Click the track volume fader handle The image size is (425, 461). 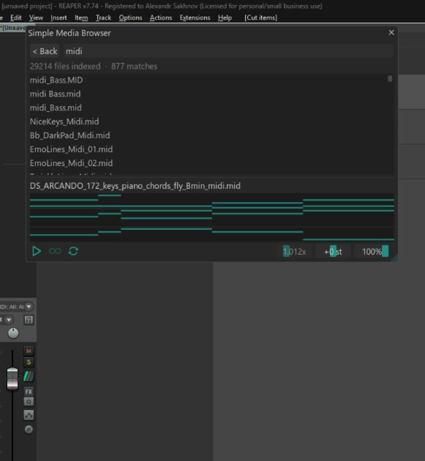(x=12, y=379)
